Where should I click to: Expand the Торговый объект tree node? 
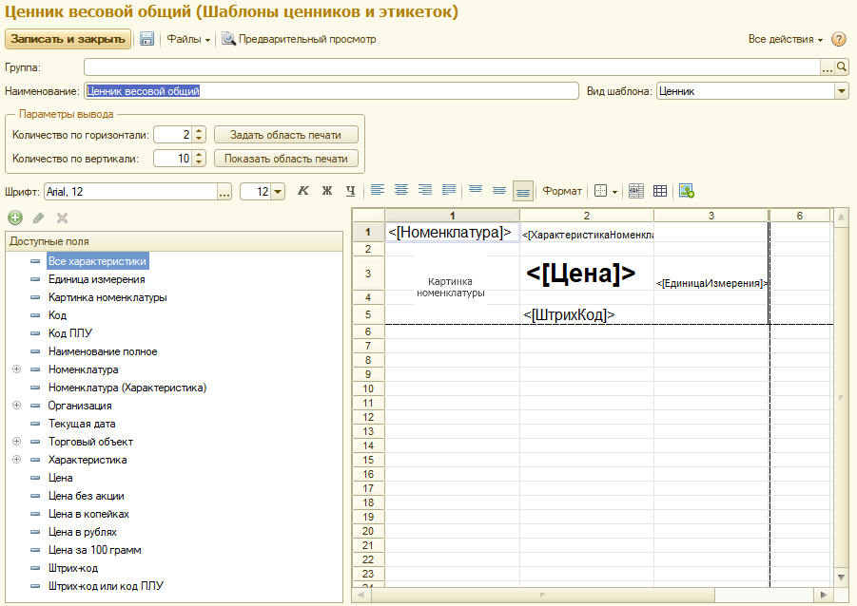(17, 441)
